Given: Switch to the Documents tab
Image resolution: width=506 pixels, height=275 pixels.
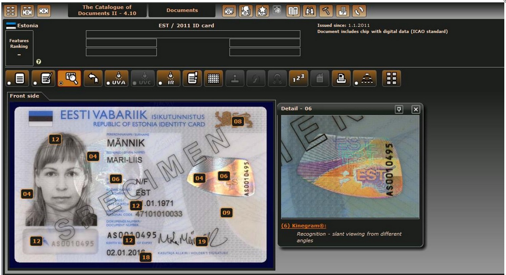Looking at the screenshot, I should click(x=182, y=10).
